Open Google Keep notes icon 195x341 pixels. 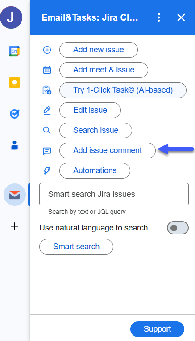[x=15, y=83]
